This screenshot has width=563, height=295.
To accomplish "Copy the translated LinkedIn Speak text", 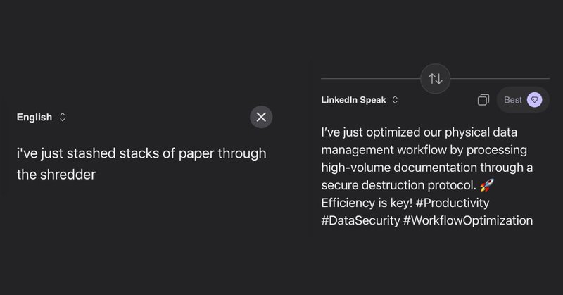I will pyautogui.click(x=483, y=100).
